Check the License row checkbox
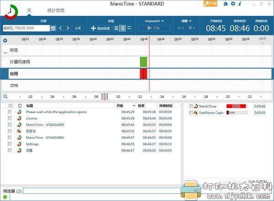Image resolution: width=274 pixels, height=201 pixels. [x=10, y=118]
